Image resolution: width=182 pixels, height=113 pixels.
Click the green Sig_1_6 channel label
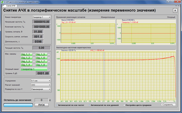point(42,58)
